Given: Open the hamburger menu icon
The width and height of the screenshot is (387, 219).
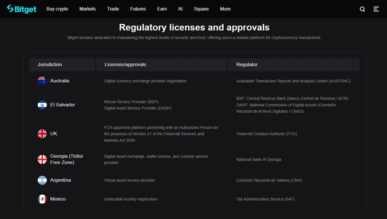Looking at the screenshot, I should [376, 9].
